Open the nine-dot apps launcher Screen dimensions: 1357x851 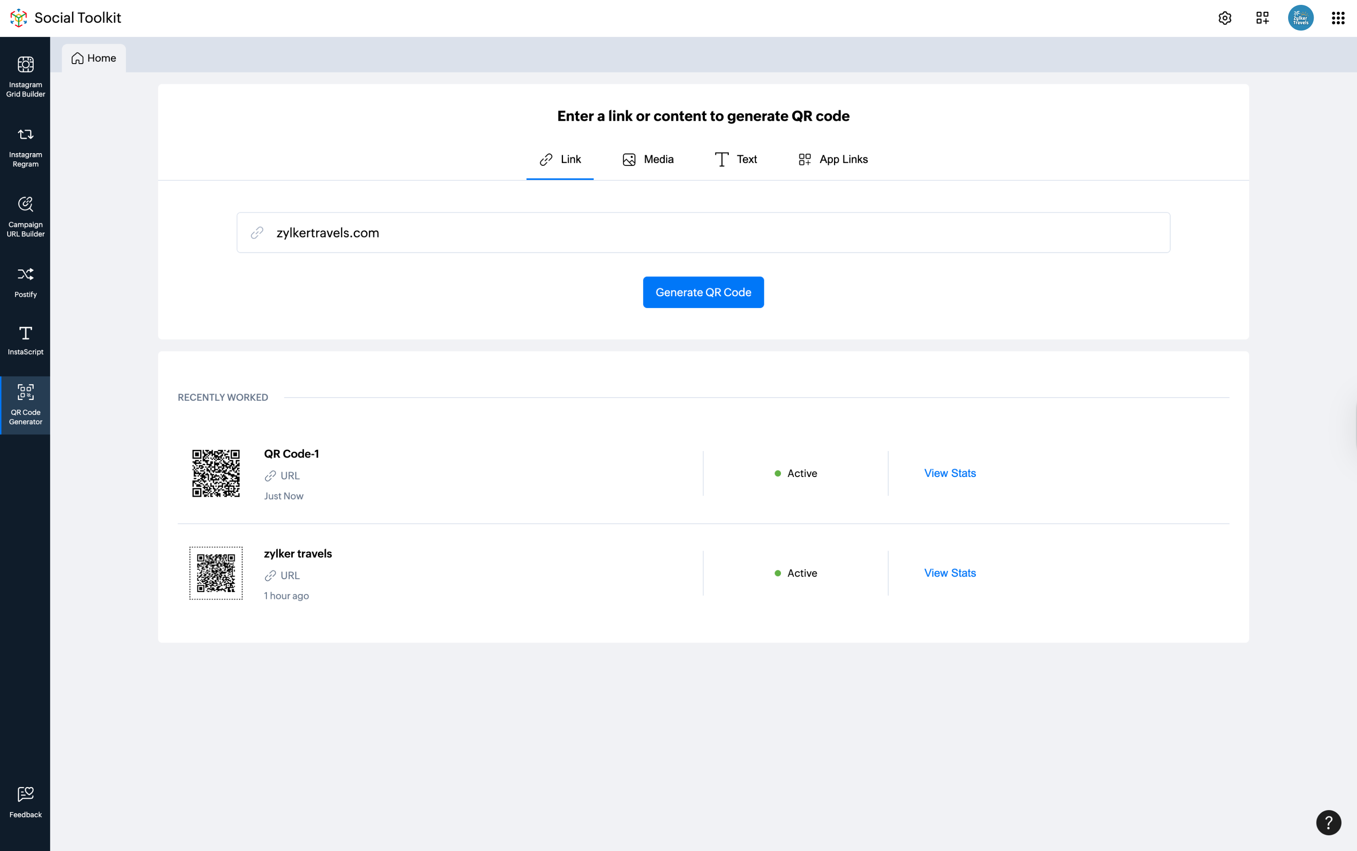click(x=1338, y=18)
